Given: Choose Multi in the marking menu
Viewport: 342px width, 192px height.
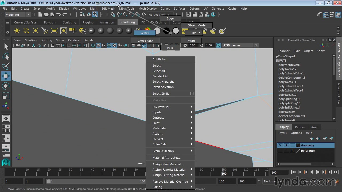Looking at the screenshot, I should click(x=191, y=41).
